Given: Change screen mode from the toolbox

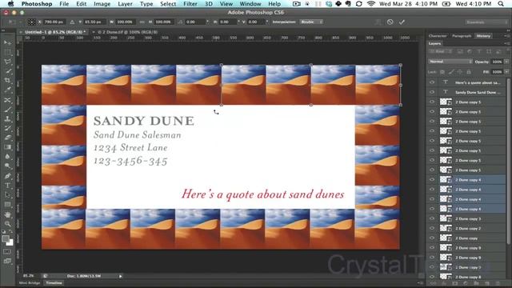Looking at the screenshot, I should pos(7,261).
